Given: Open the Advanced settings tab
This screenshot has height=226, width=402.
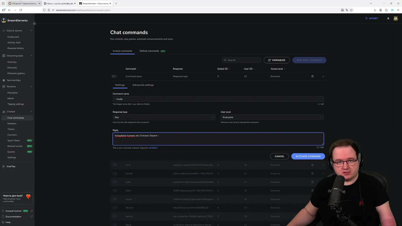Looking at the screenshot, I should tap(143, 85).
